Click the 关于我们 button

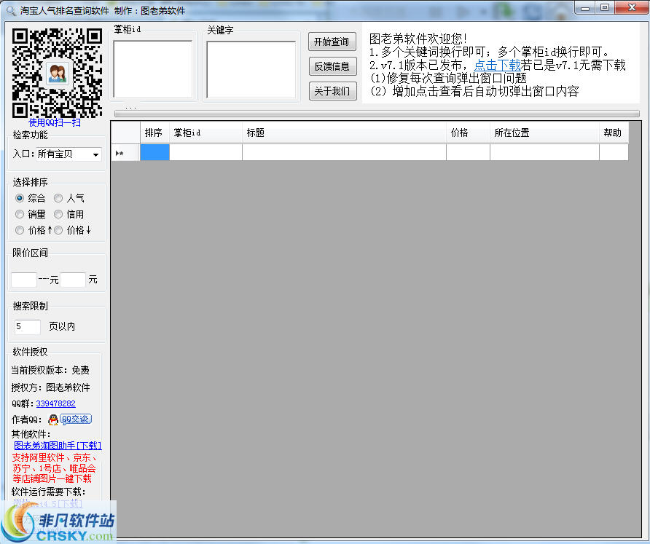tap(332, 91)
